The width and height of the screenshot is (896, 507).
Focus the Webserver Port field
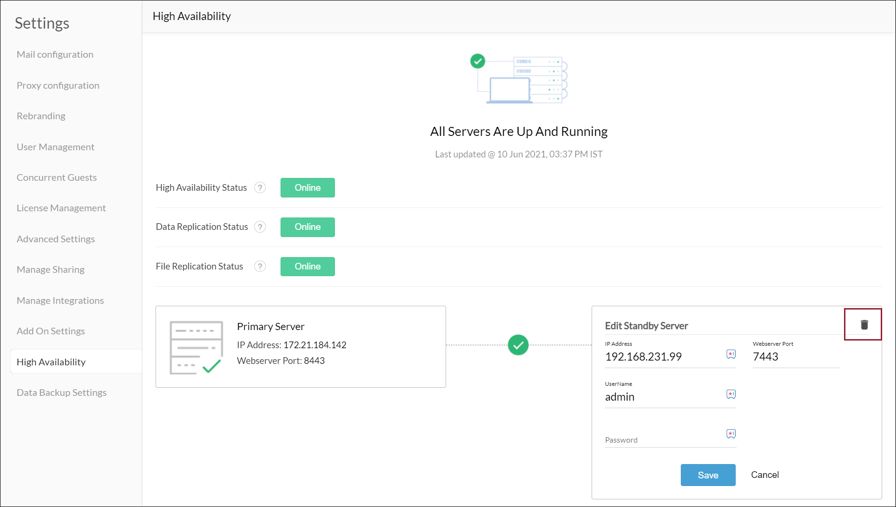pyautogui.click(x=795, y=357)
